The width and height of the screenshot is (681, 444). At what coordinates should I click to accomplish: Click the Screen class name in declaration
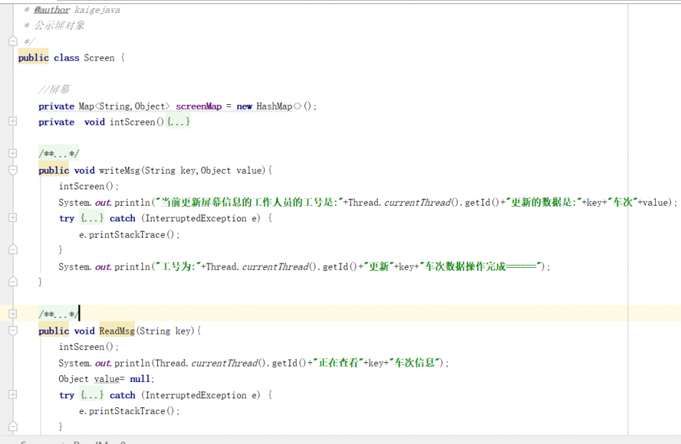99,58
